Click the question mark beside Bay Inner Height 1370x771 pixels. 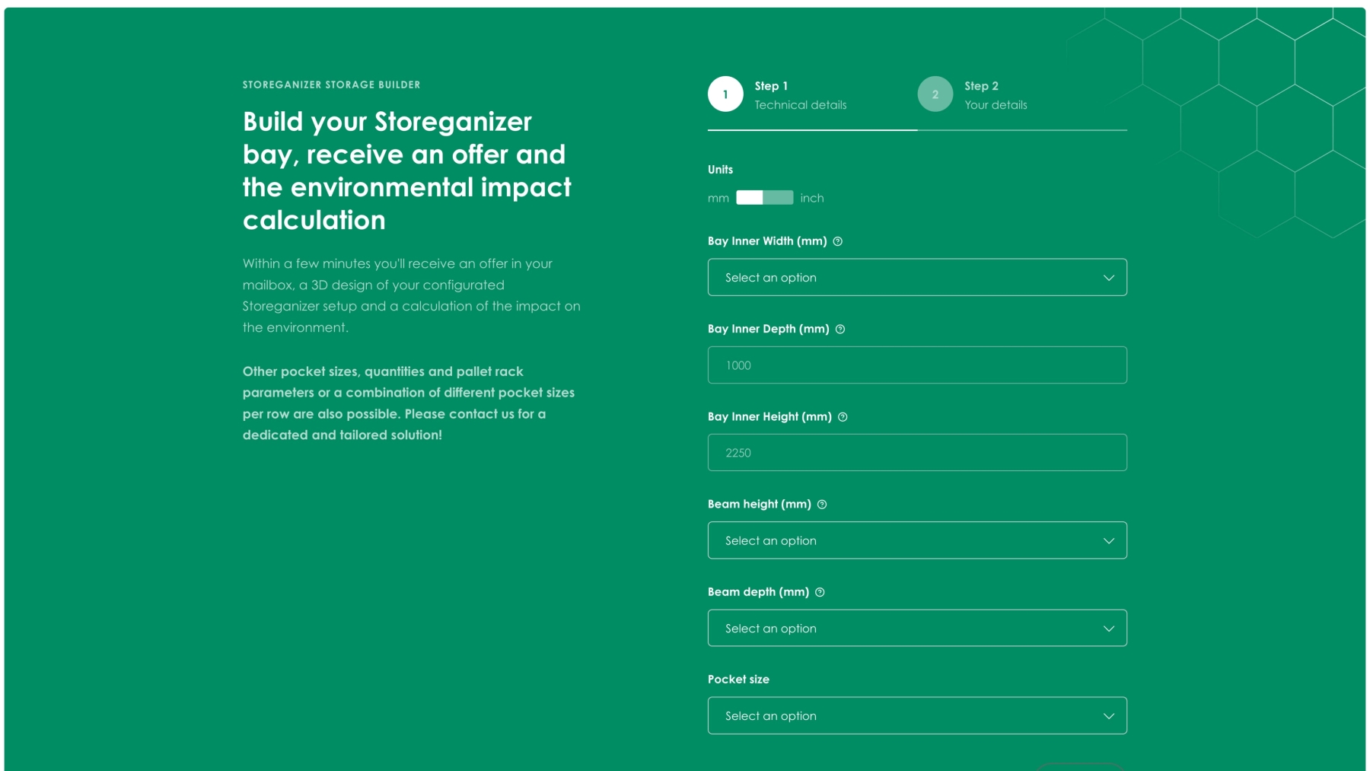click(841, 417)
